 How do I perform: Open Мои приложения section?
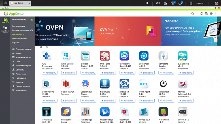click(22, 20)
